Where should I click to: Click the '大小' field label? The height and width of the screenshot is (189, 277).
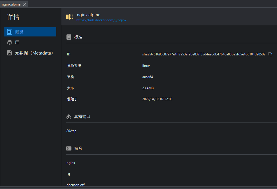coord(71,88)
